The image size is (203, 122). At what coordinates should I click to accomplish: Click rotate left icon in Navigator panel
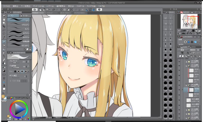coord(188,33)
